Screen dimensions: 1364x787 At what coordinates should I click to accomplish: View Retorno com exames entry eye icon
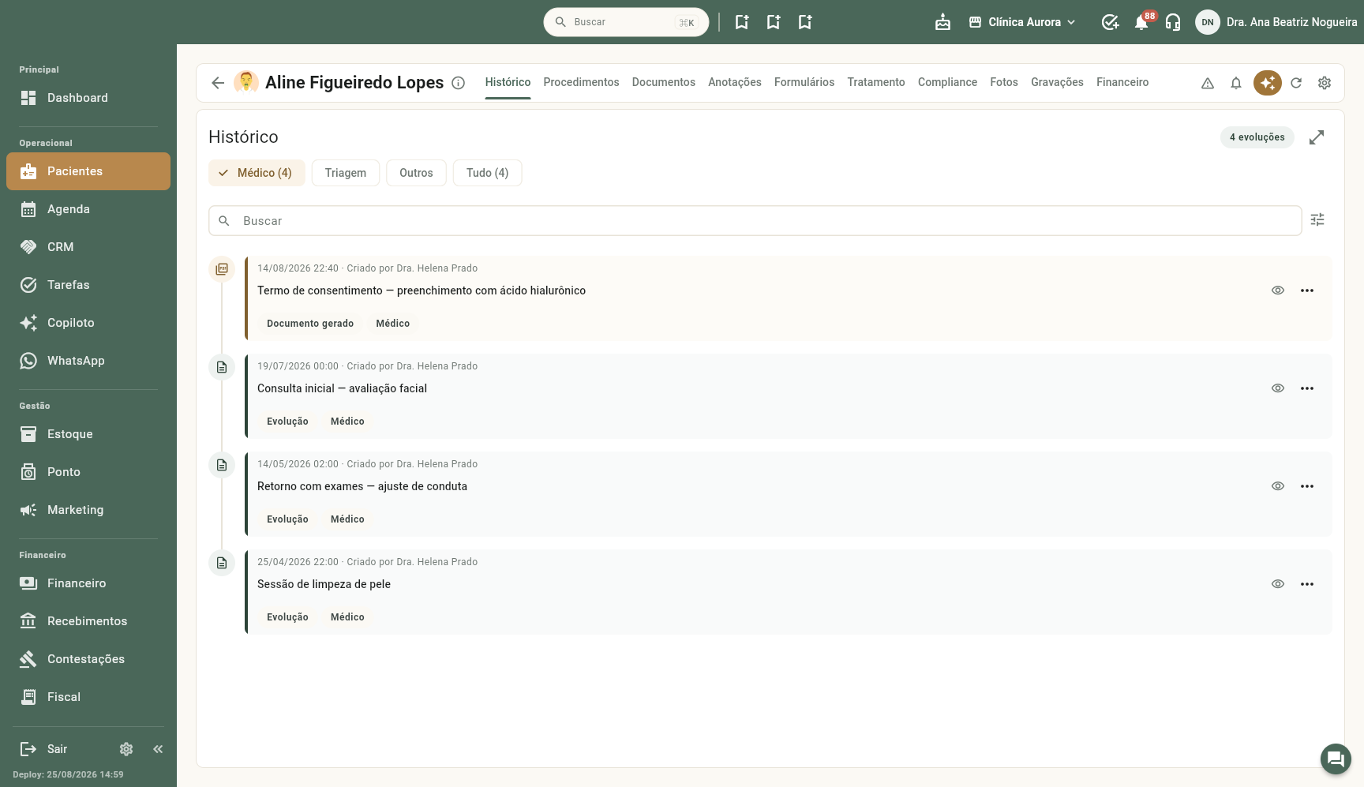[x=1278, y=486]
